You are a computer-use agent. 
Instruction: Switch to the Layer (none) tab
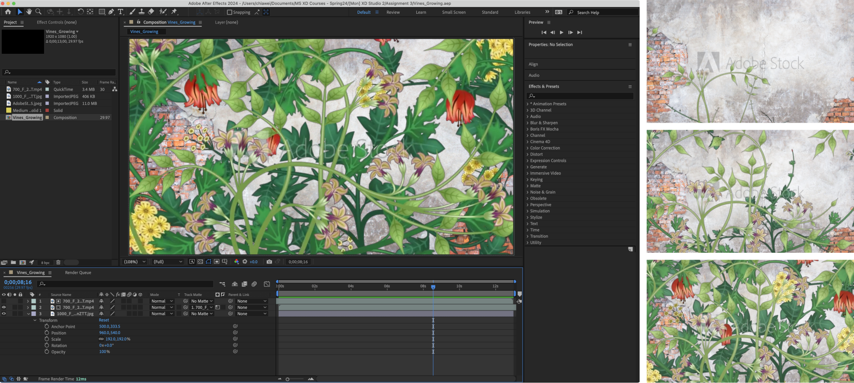pos(226,22)
